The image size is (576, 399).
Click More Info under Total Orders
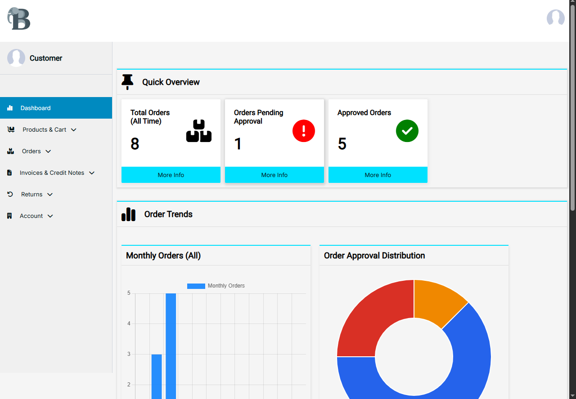point(171,175)
